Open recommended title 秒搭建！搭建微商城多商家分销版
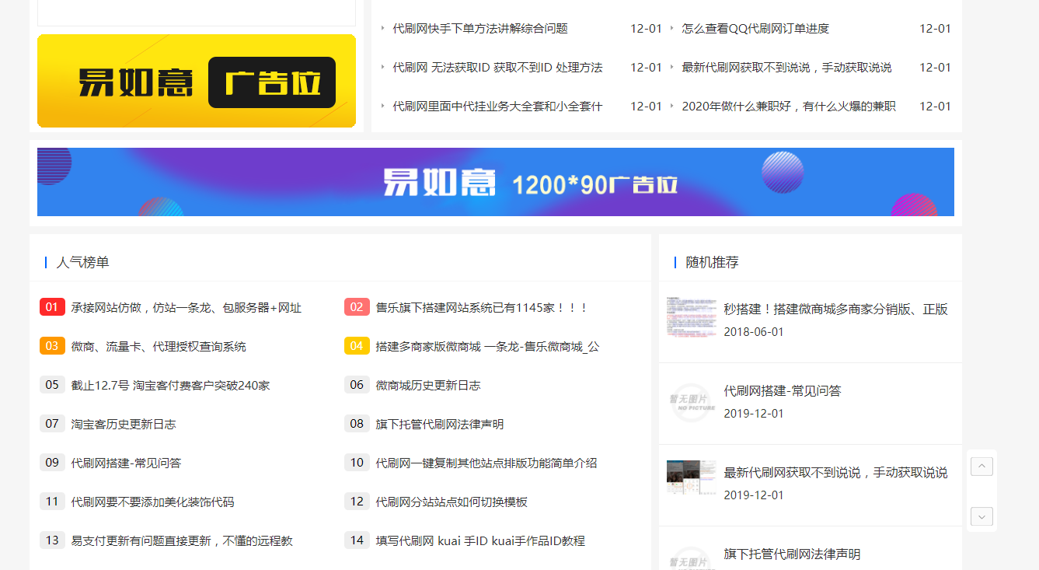This screenshot has height=570, width=1039. tap(835, 309)
